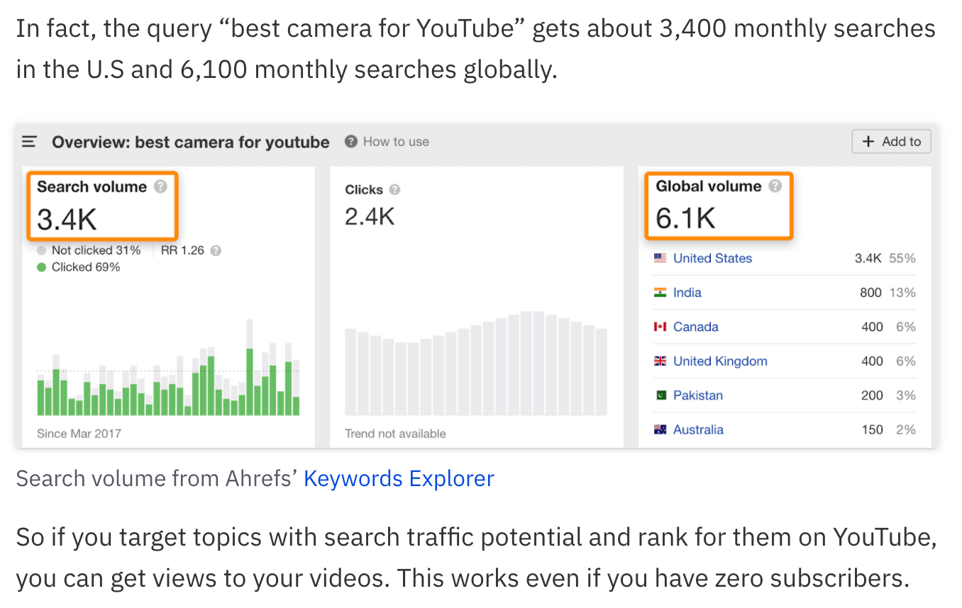Click the tallest green search volume bar
962x608 pixels.
coord(250,381)
